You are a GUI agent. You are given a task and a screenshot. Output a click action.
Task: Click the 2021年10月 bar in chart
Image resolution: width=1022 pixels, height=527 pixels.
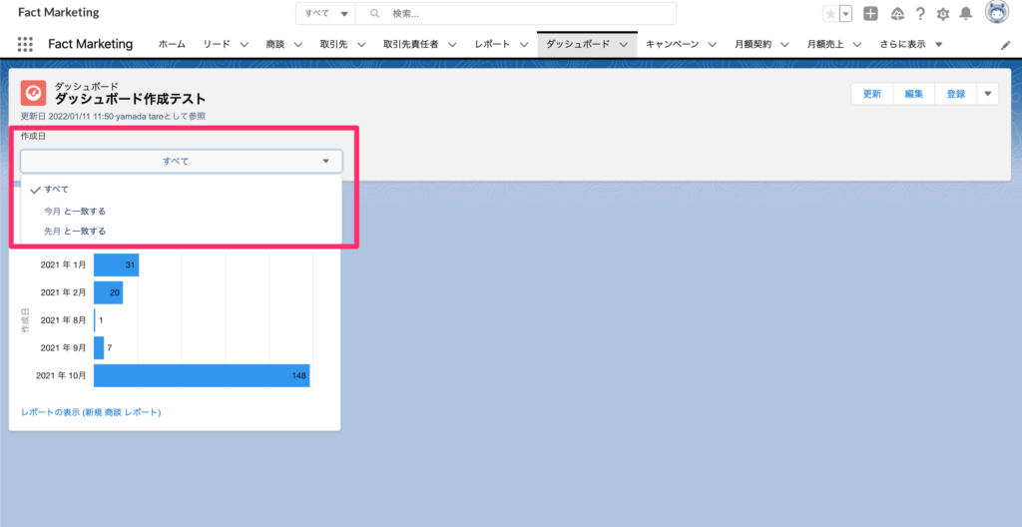coord(201,375)
